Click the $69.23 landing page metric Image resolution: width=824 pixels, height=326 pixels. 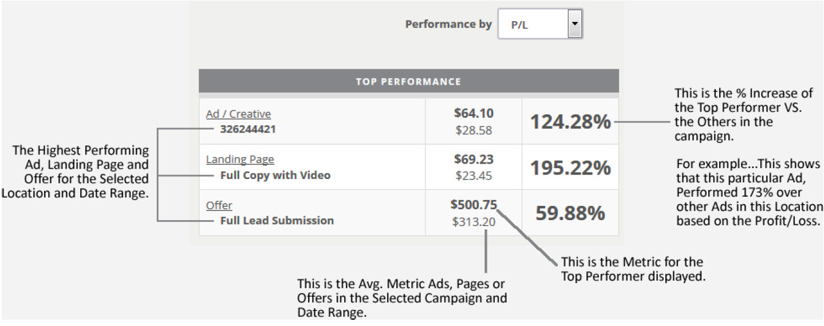(x=474, y=159)
